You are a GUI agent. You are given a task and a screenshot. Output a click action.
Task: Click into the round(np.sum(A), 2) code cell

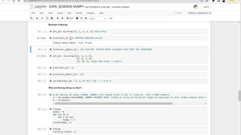[x=130, y=130]
